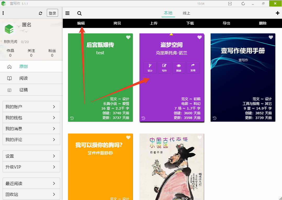Select 上传 in the action bar
This screenshot has height=200, width=282.
pyautogui.click(x=154, y=23)
